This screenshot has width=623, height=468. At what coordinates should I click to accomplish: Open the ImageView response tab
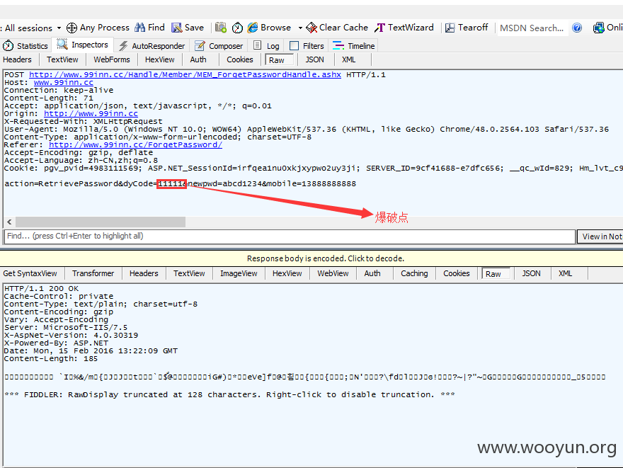coord(239,273)
